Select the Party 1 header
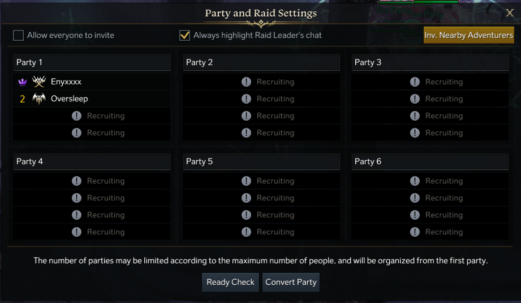521x303 pixels. [x=92, y=62]
